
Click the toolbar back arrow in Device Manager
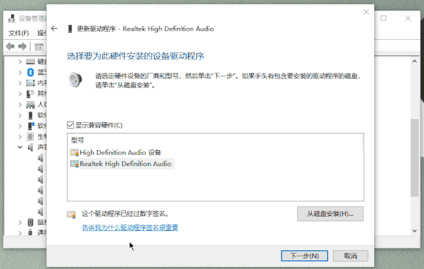(x=10, y=46)
